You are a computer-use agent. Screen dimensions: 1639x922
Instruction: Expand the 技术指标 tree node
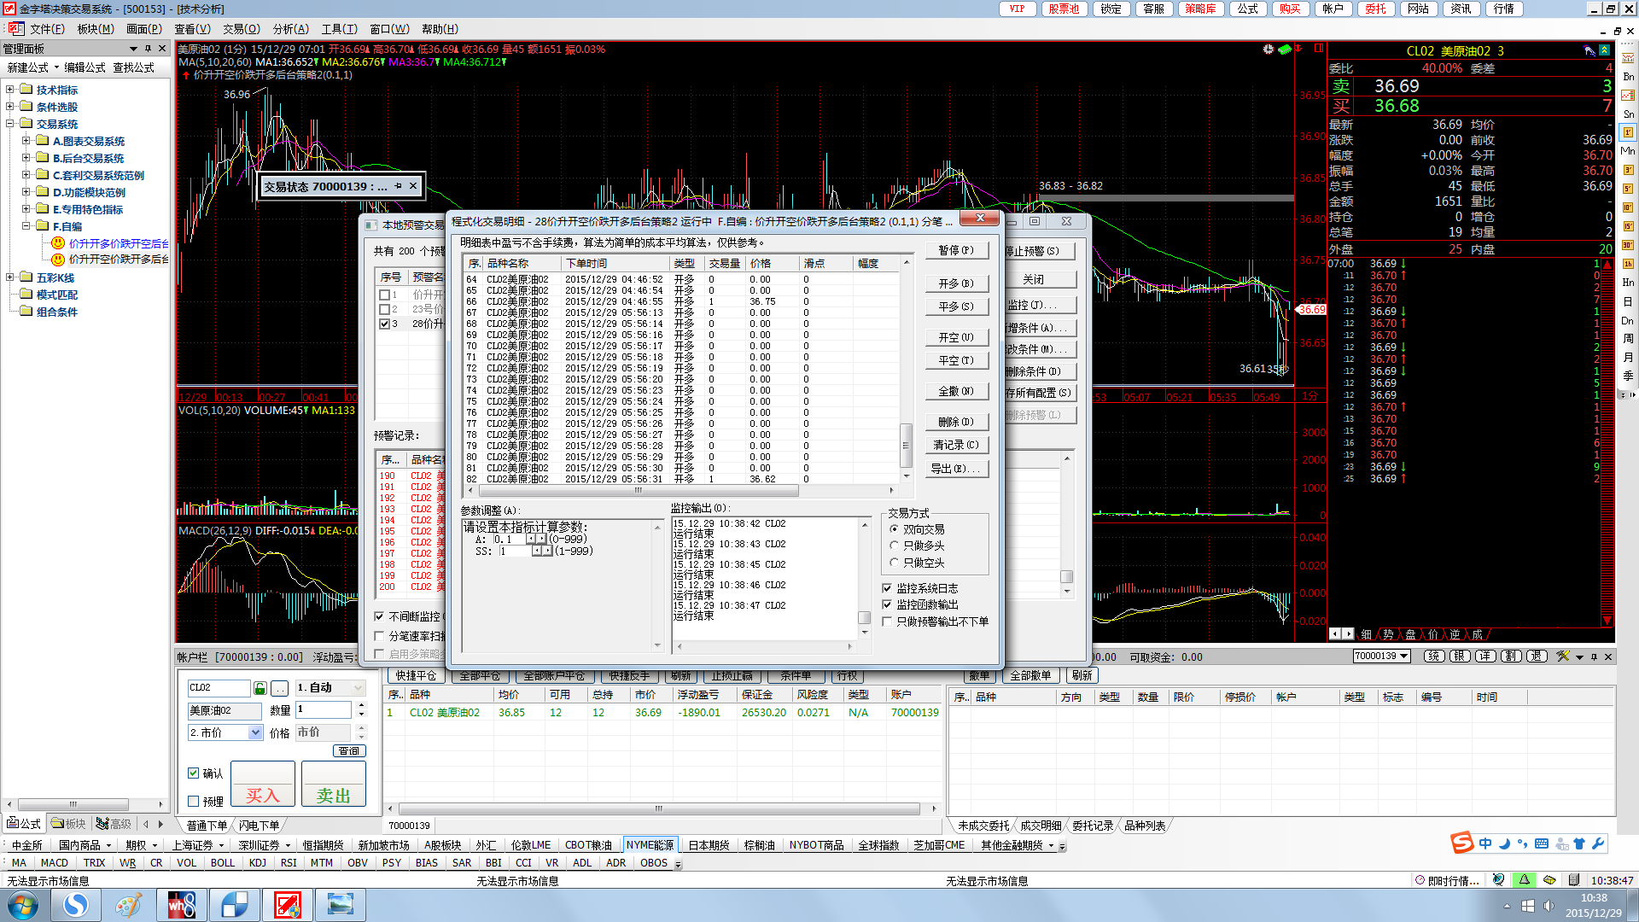10,90
